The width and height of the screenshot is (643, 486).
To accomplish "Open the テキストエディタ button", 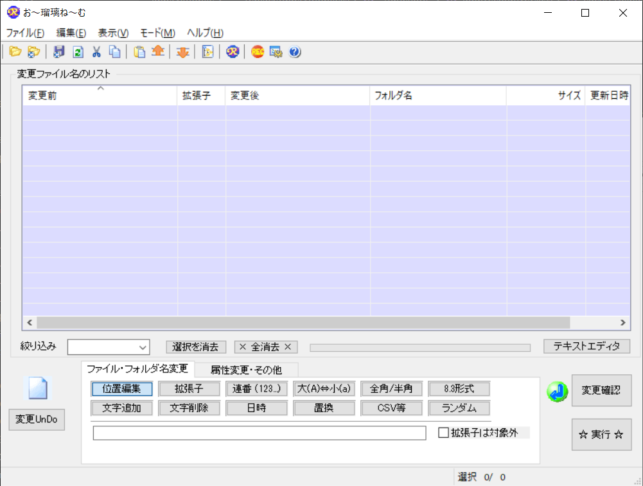I will [x=586, y=346].
